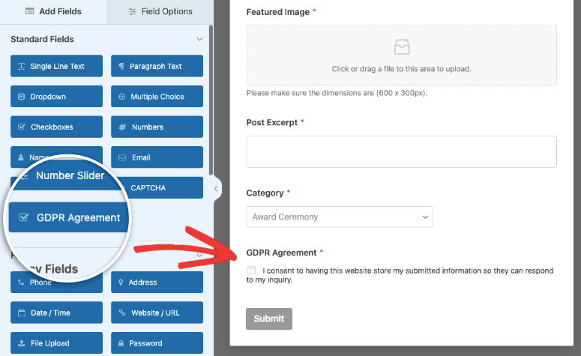The image size is (581, 356).
Task: Add a Date / Time field
Action: click(56, 313)
